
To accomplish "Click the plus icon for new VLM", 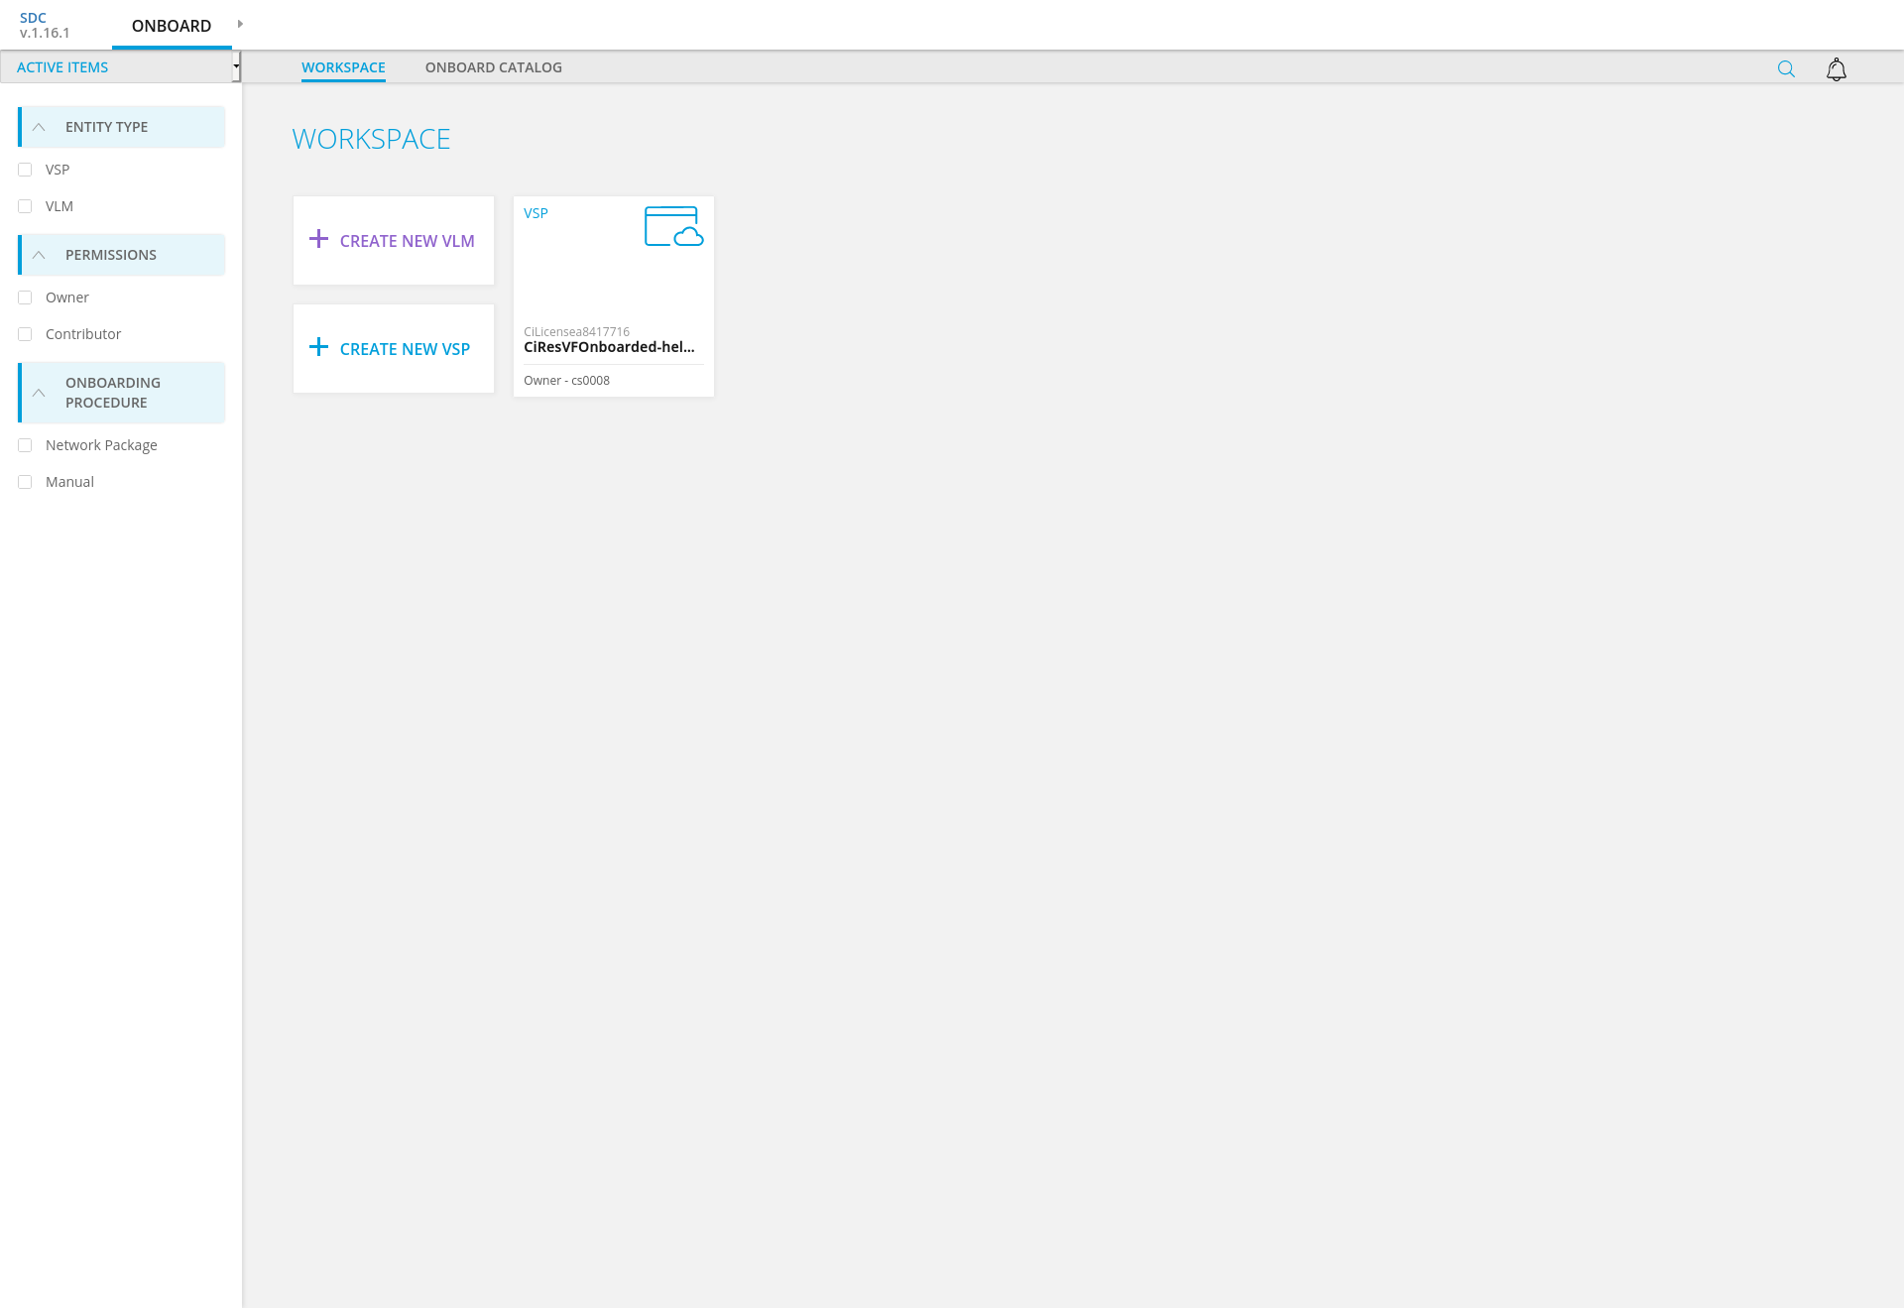I will pos(318,239).
